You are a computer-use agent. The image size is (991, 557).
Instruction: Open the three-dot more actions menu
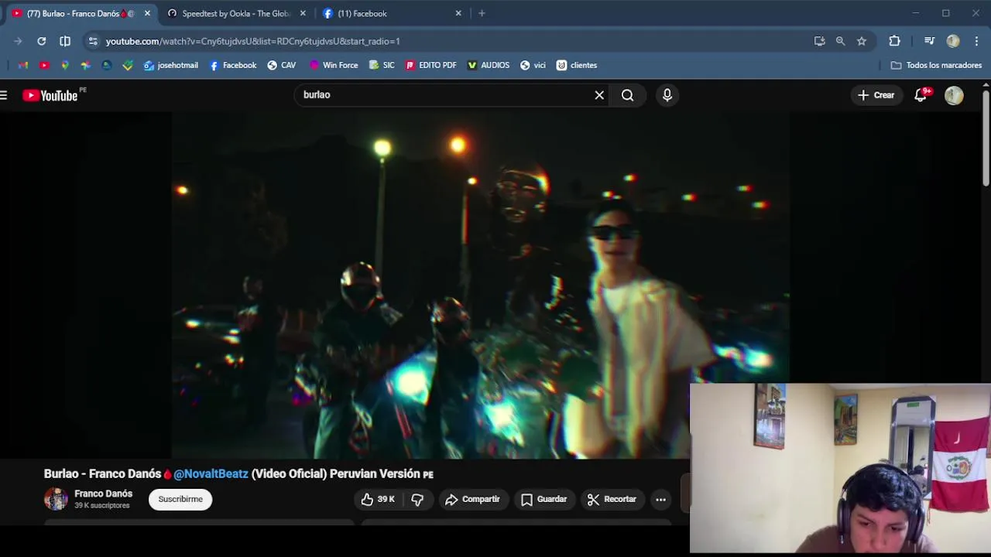[660, 500]
